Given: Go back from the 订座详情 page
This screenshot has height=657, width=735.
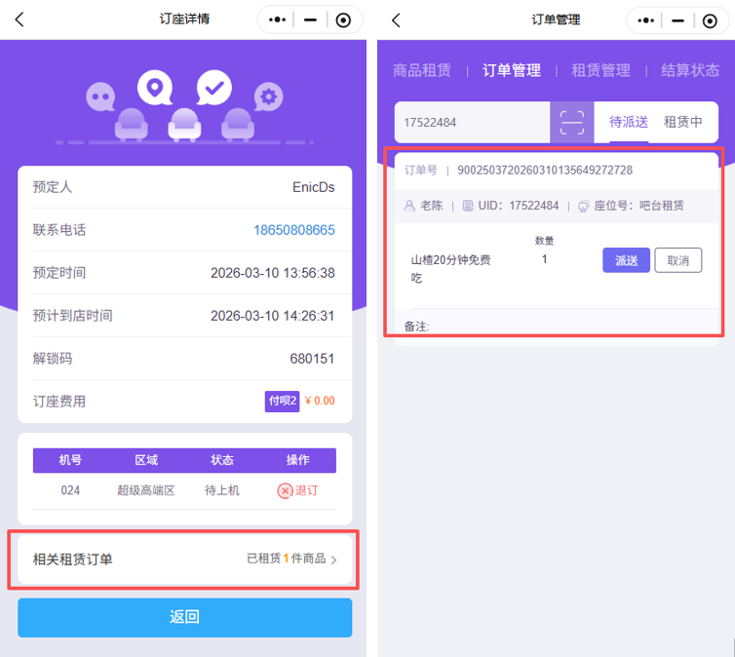Looking at the screenshot, I should 19,19.
